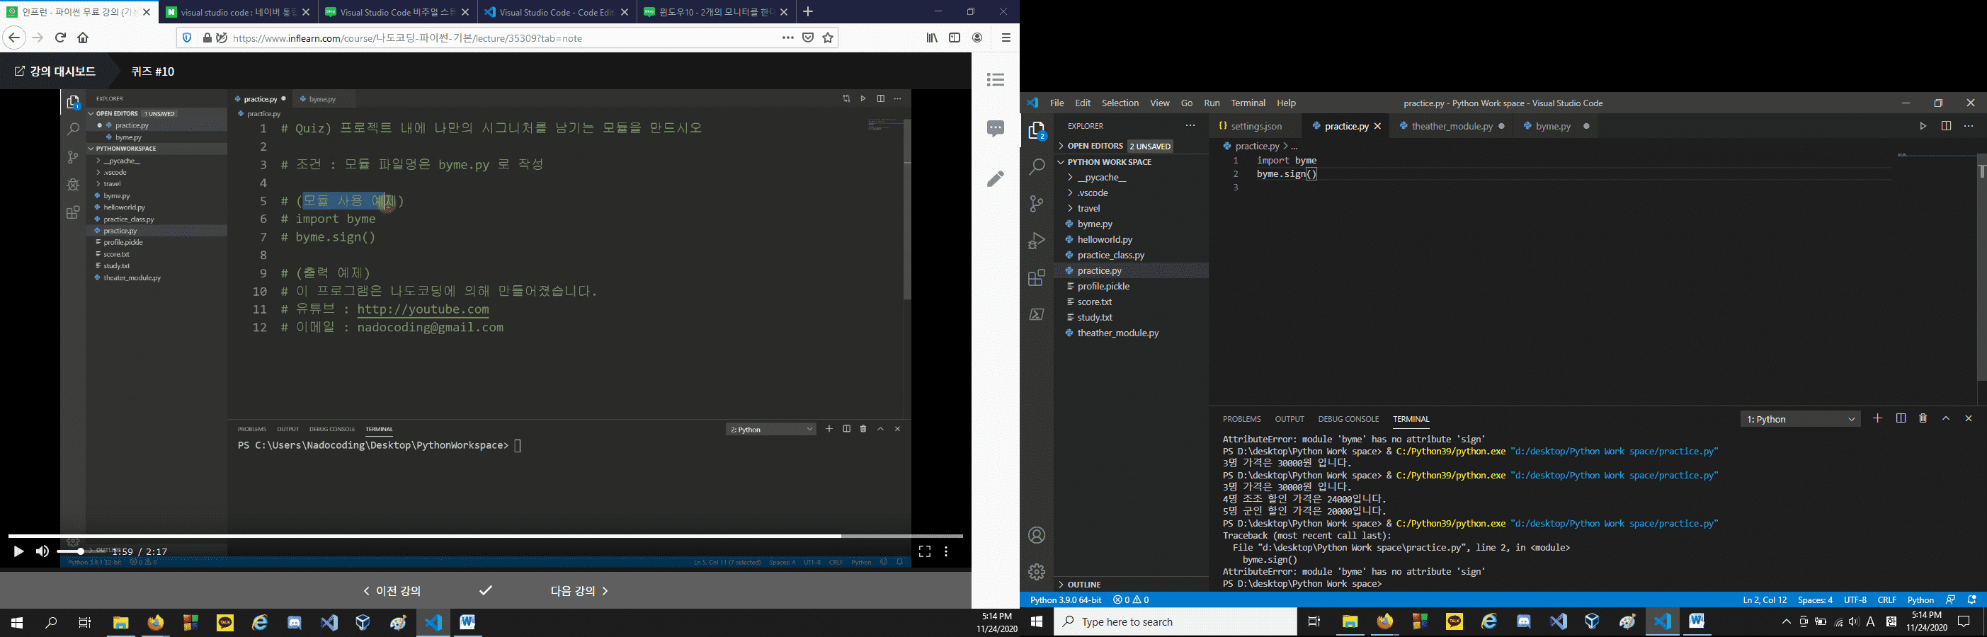
Task: Switch to the byme.py editor tab
Action: pyautogui.click(x=1552, y=126)
